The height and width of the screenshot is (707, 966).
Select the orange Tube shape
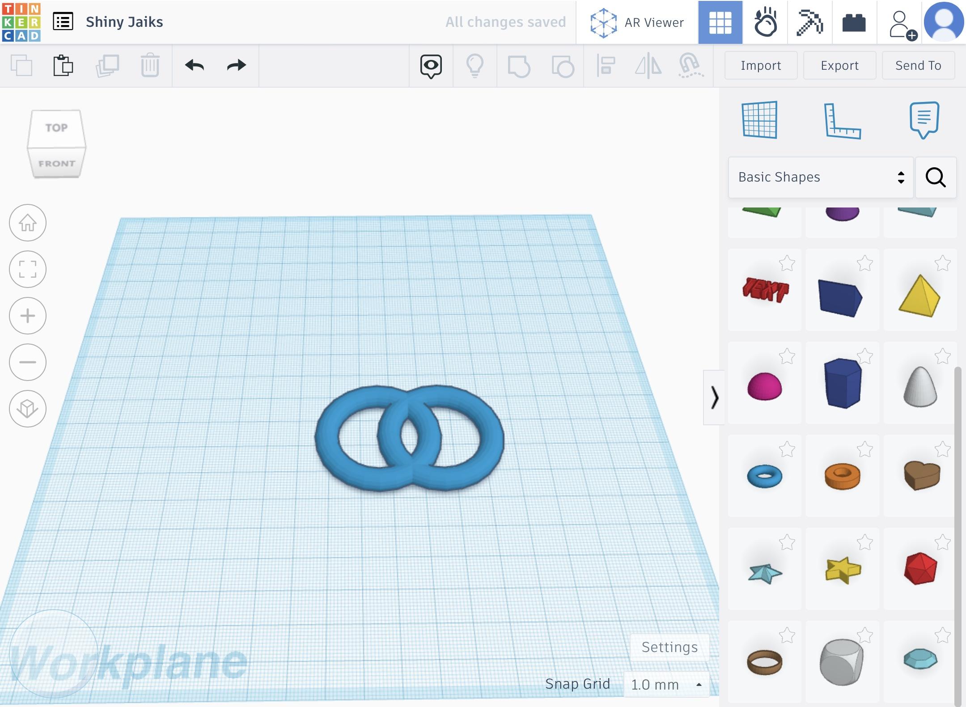coord(842,476)
